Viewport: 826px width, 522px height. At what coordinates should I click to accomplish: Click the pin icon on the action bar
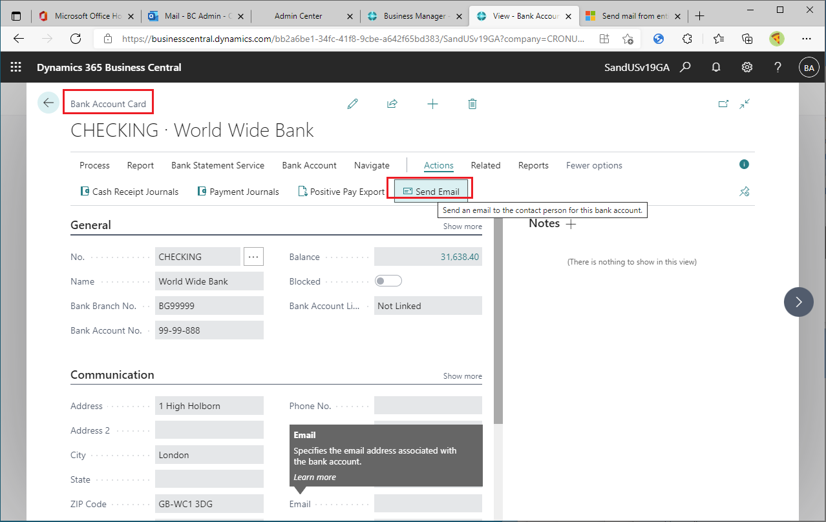pyautogui.click(x=744, y=192)
